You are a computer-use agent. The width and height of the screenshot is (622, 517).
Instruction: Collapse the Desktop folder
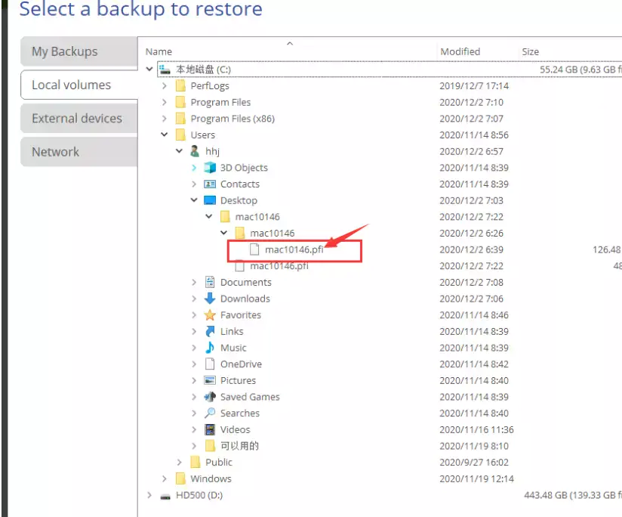click(x=194, y=200)
